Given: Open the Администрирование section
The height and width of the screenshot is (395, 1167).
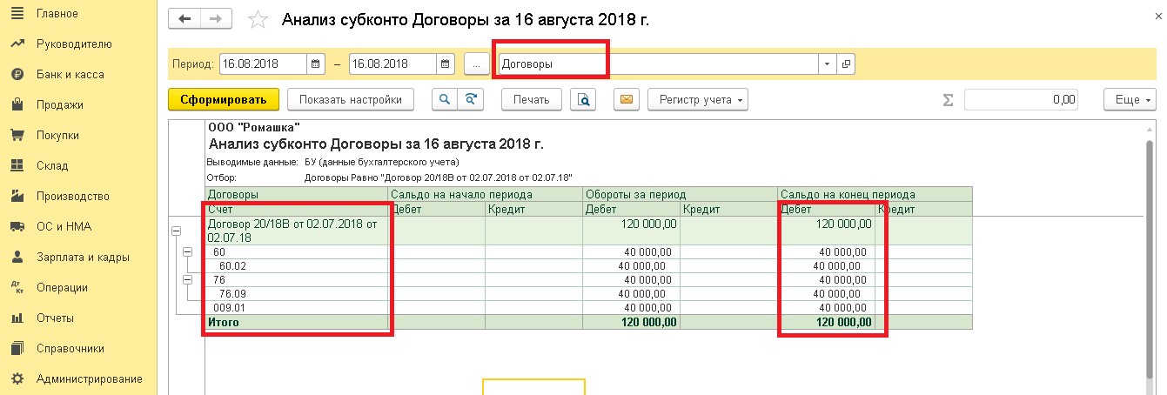Looking at the screenshot, I should tap(89, 378).
